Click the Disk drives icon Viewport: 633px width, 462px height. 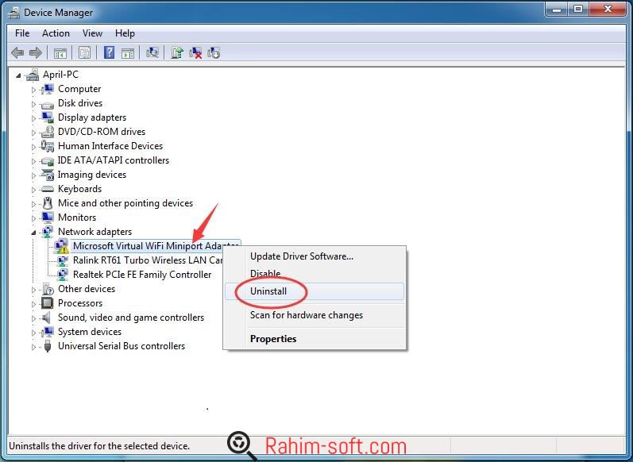click(47, 104)
